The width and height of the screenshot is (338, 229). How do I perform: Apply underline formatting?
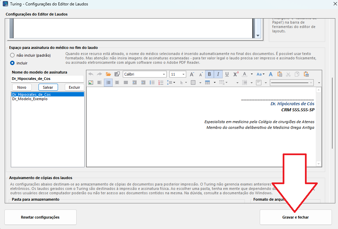pos(227,74)
